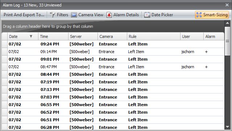Select the 09:14 PM alarm time
This screenshot has width=232, height=131.
pyautogui.click(x=49, y=52)
